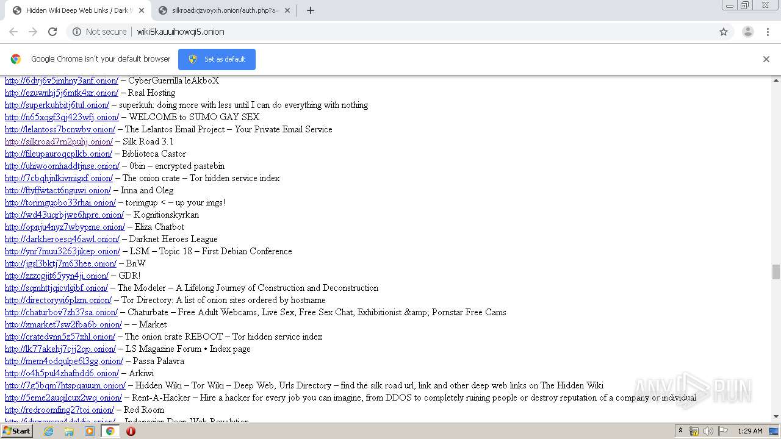Open the n65xqgf3qj423wfj.onion link

(62, 117)
